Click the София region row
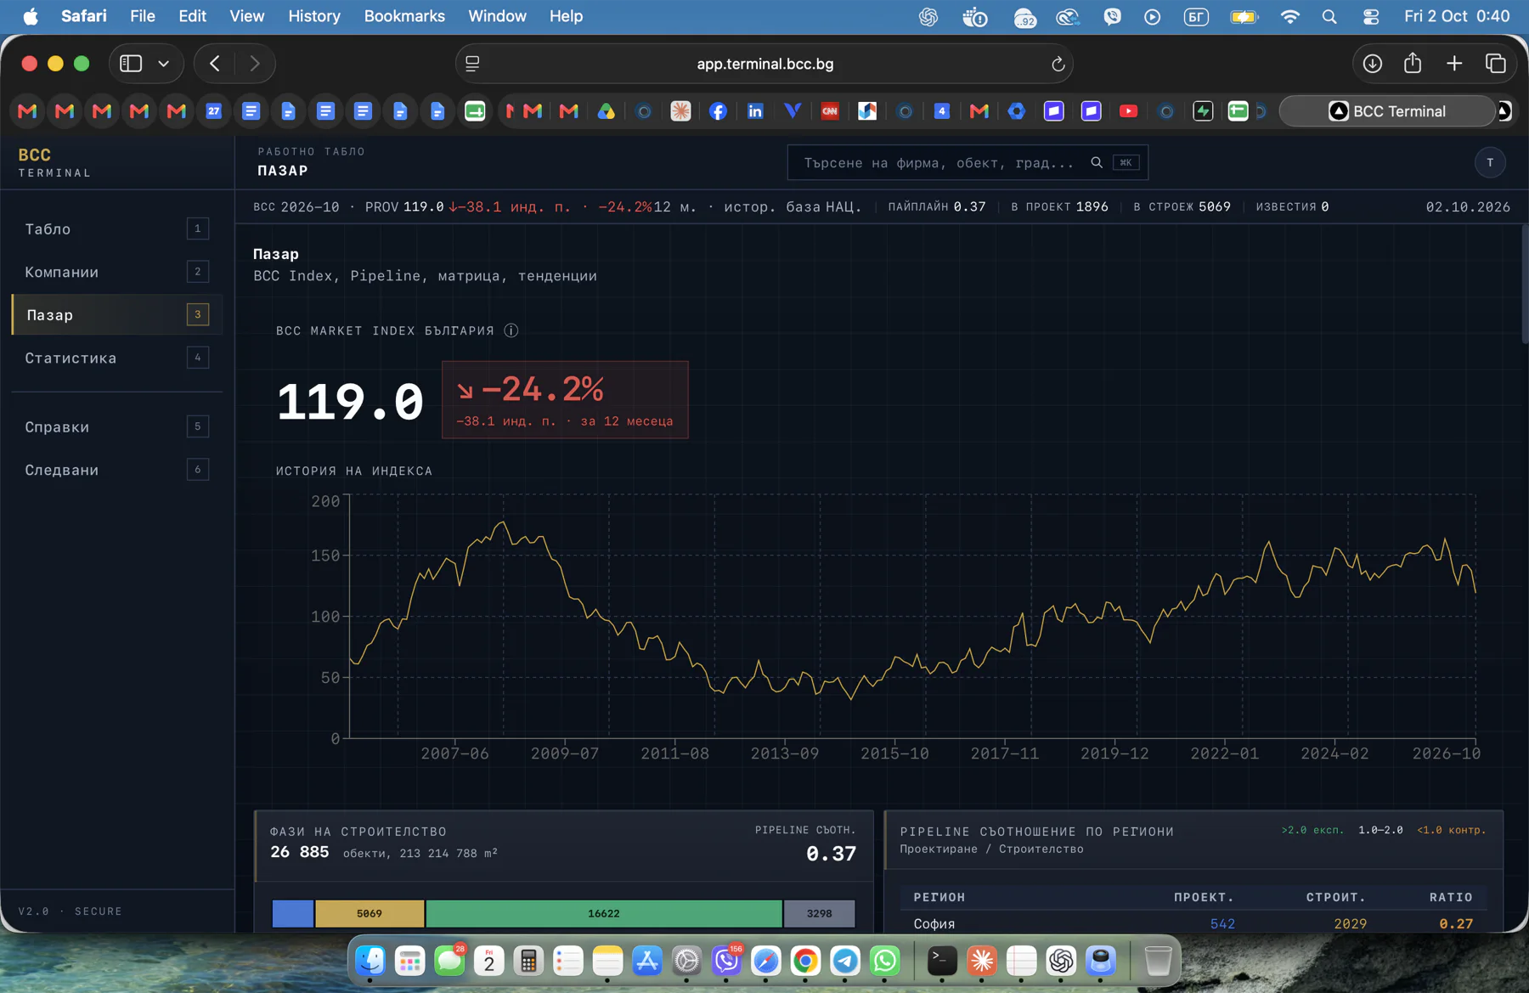 pos(1193,923)
